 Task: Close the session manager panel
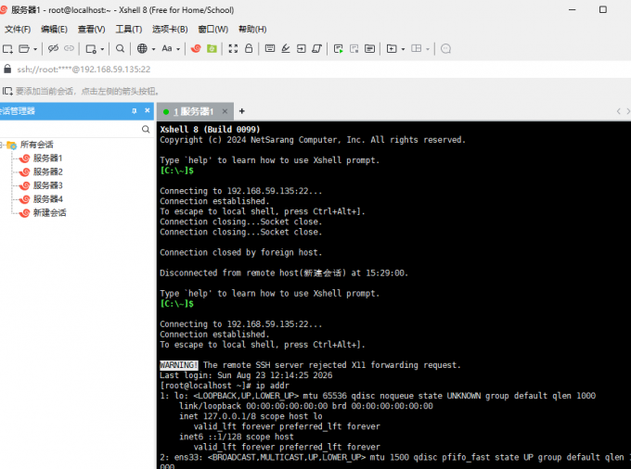[x=148, y=110]
